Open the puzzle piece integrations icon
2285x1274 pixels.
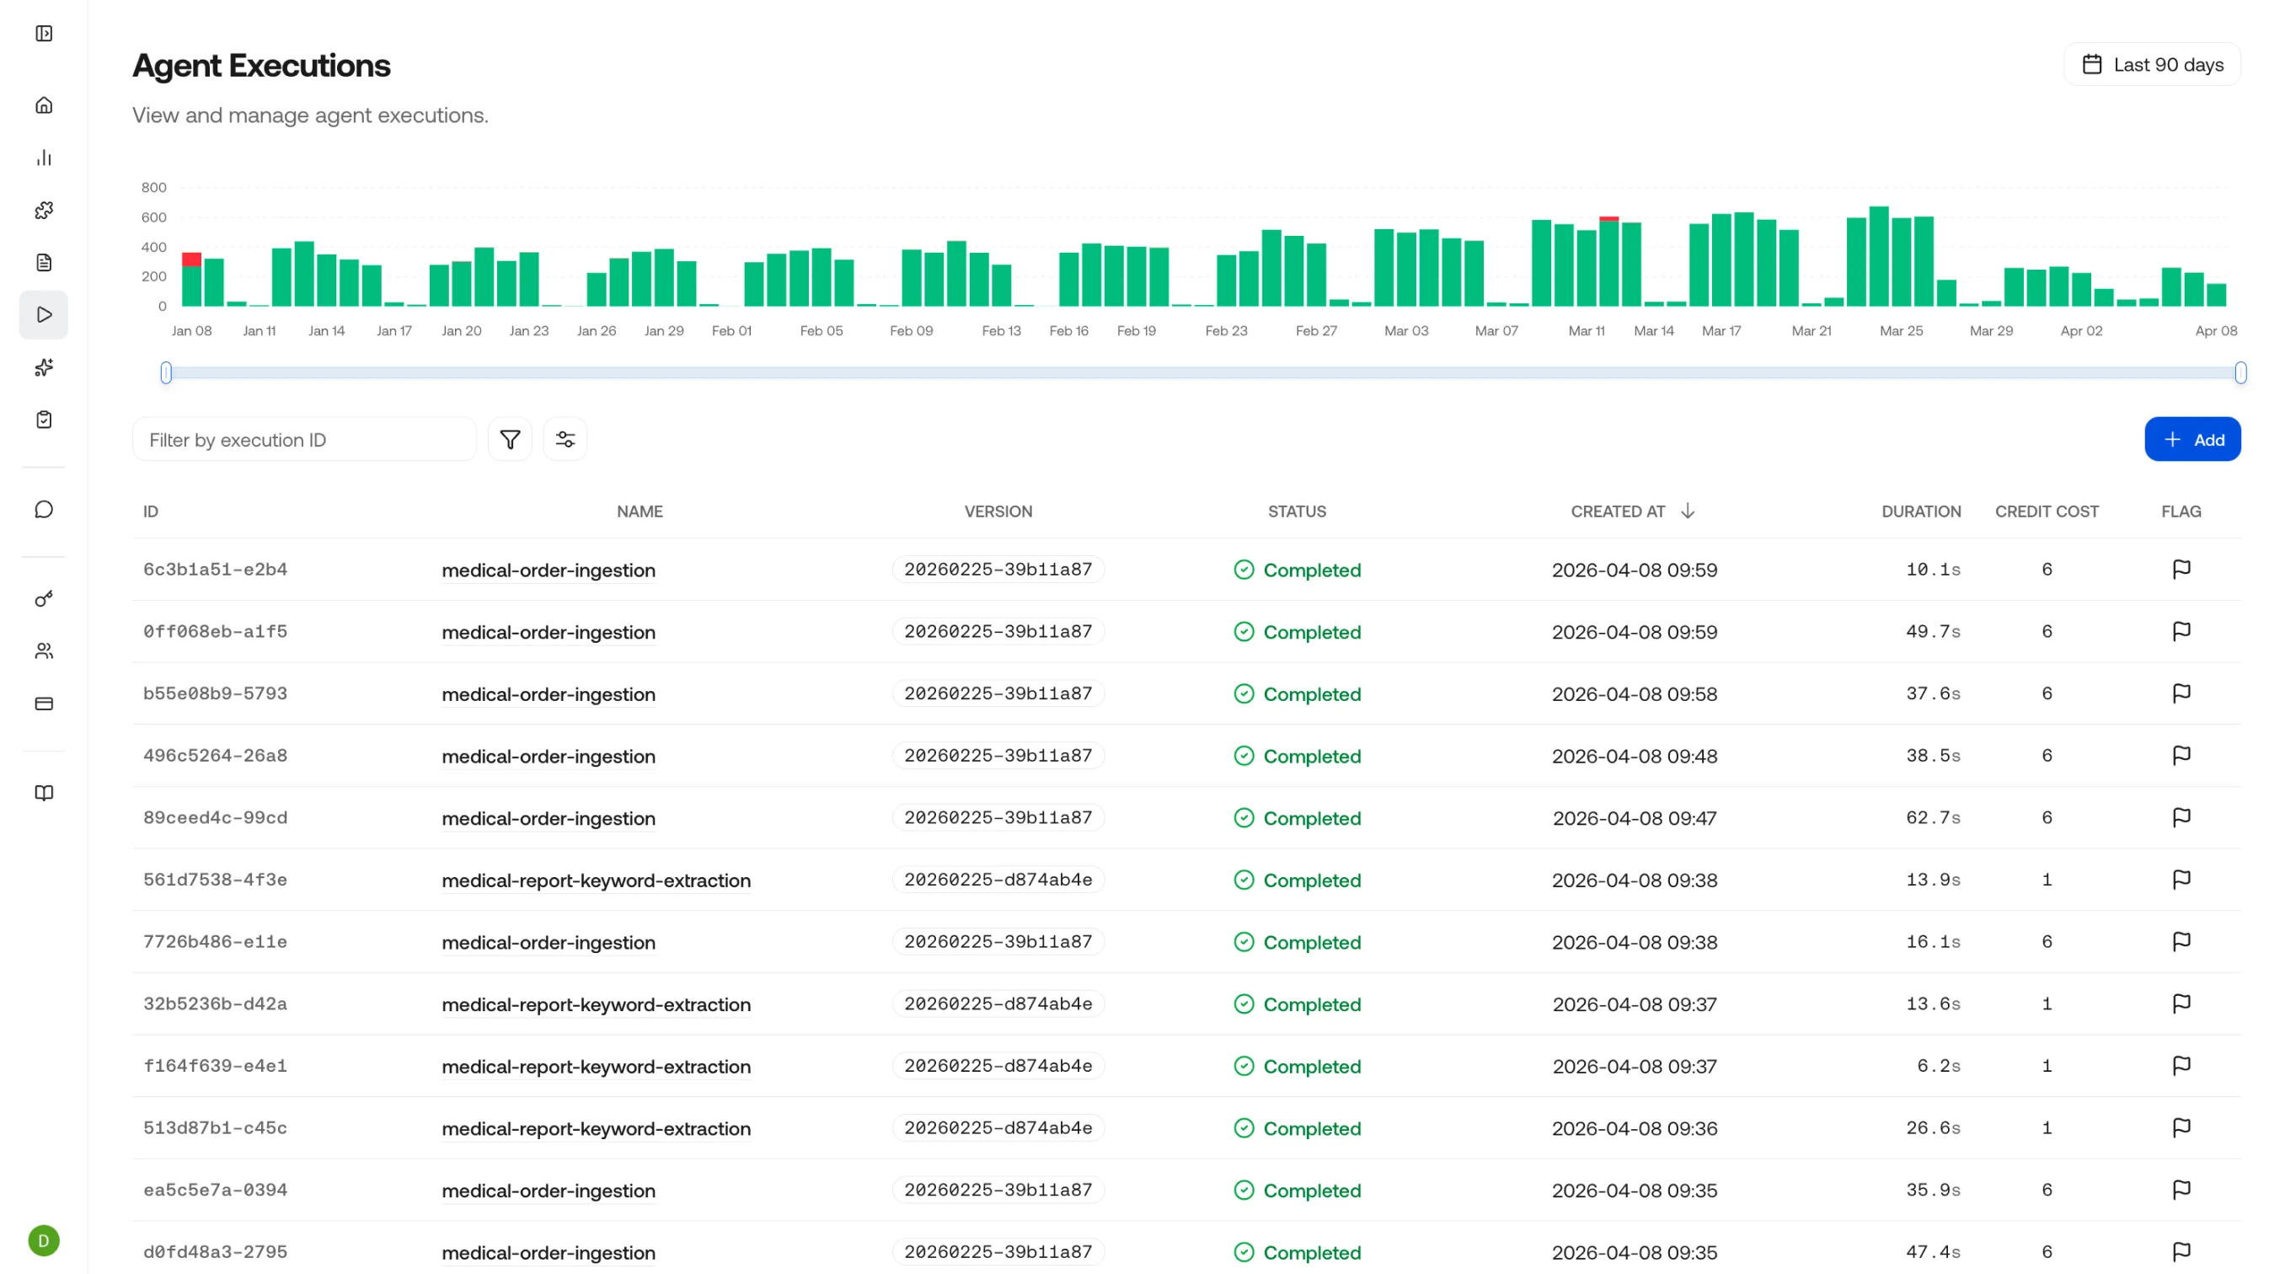click(x=44, y=211)
